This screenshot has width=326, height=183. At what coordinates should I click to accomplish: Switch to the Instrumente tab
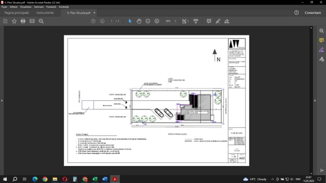[45, 13]
